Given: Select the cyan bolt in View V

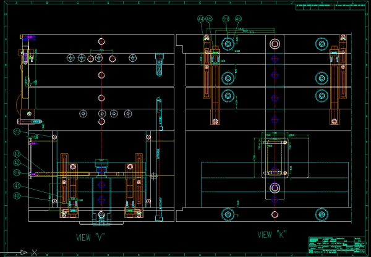Looking at the screenshot, I should (x=158, y=64).
